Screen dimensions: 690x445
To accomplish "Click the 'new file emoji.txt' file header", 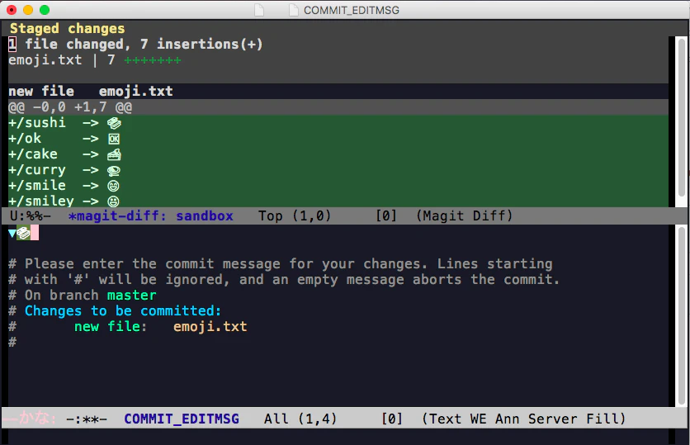I will click(91, 91).
